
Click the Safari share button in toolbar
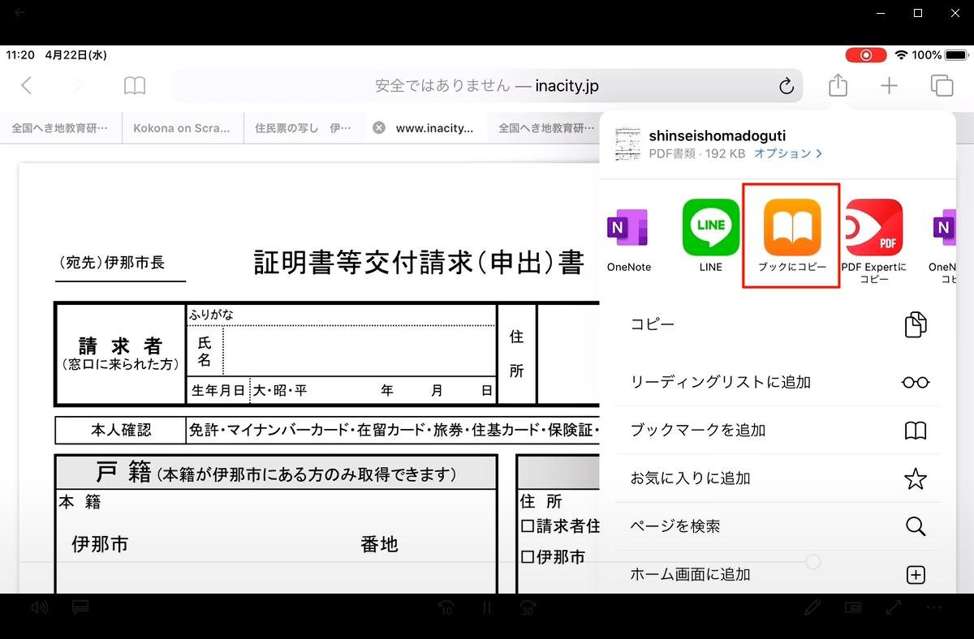click(x=838, y=85)
